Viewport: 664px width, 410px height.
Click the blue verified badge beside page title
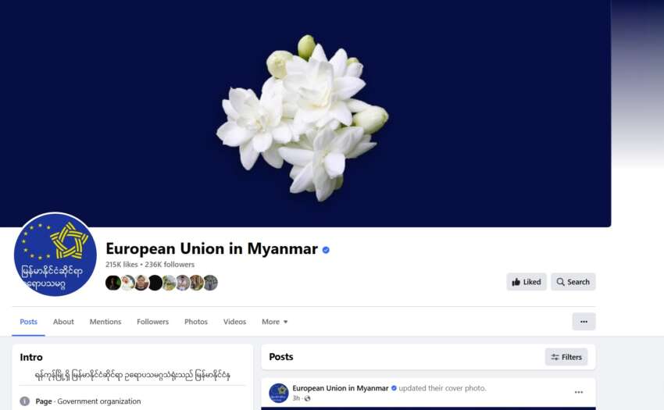[x=326, y=250]
